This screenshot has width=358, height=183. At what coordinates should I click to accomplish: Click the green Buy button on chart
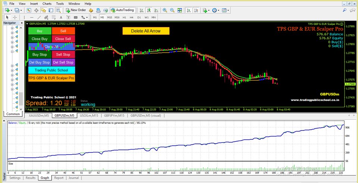click(x=40, y=31)
